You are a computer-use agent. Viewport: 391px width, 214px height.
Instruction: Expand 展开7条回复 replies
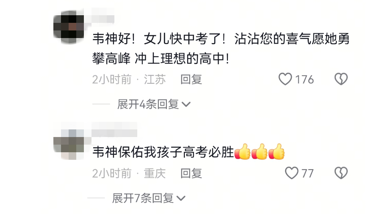[x=149, y=198]
